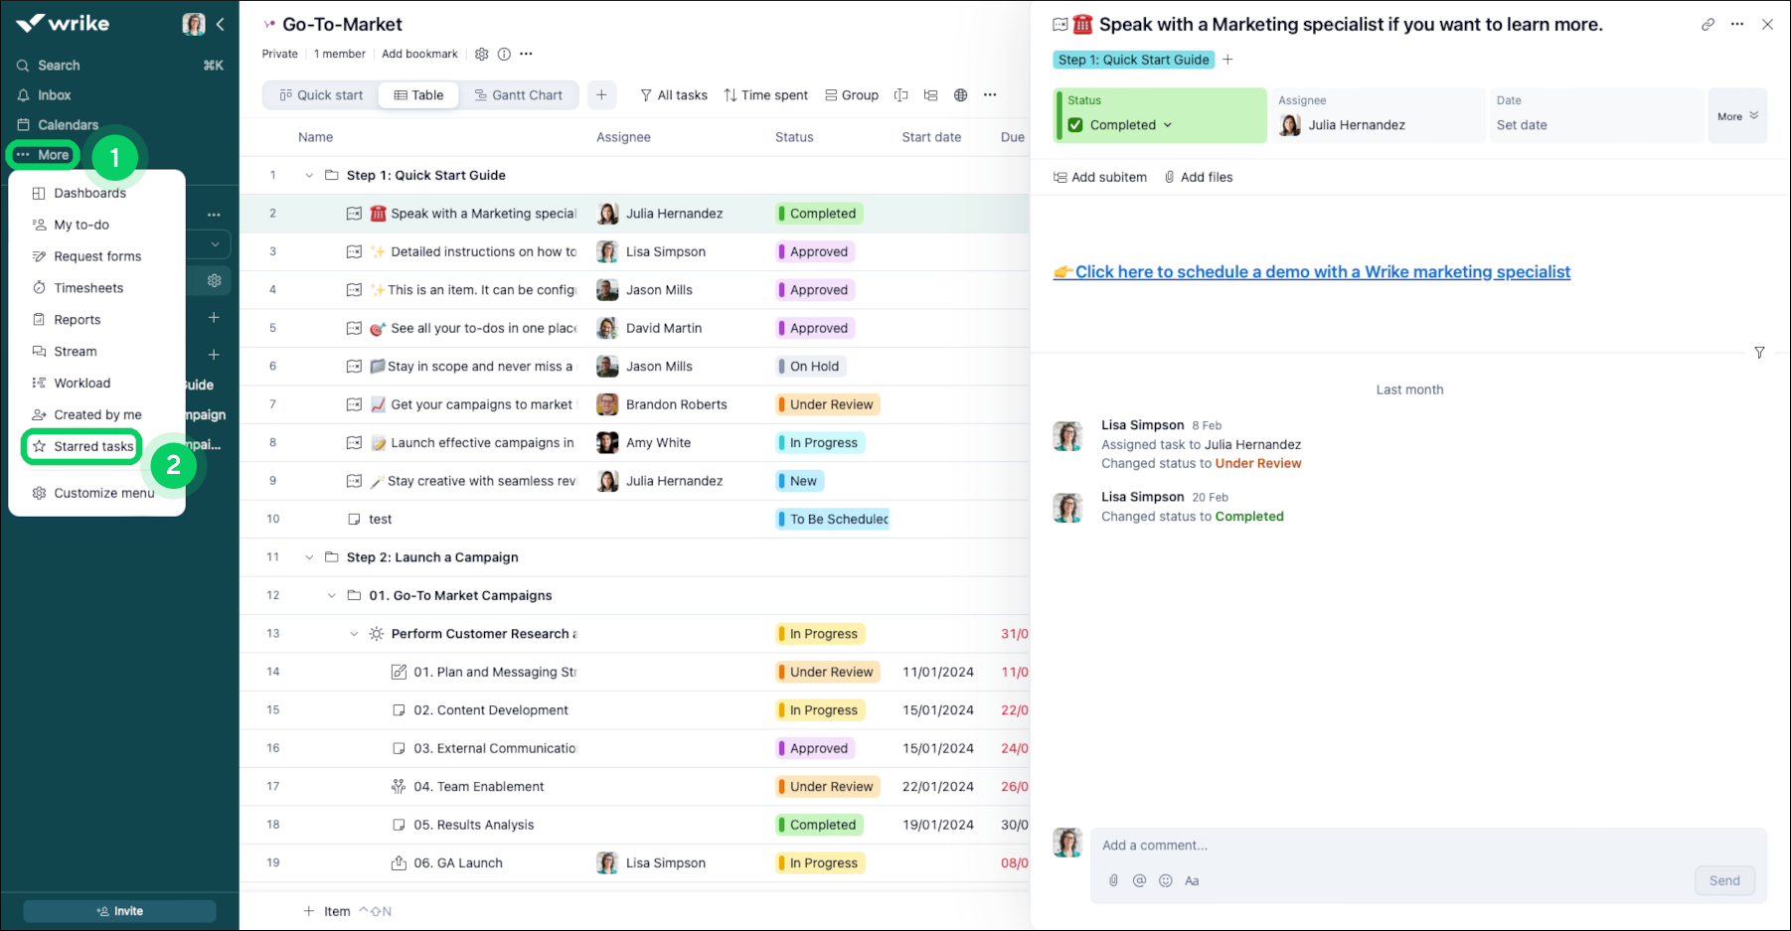Expand the More fields dropdown in task panel

pyautogui.click(x=1737, y=116)
